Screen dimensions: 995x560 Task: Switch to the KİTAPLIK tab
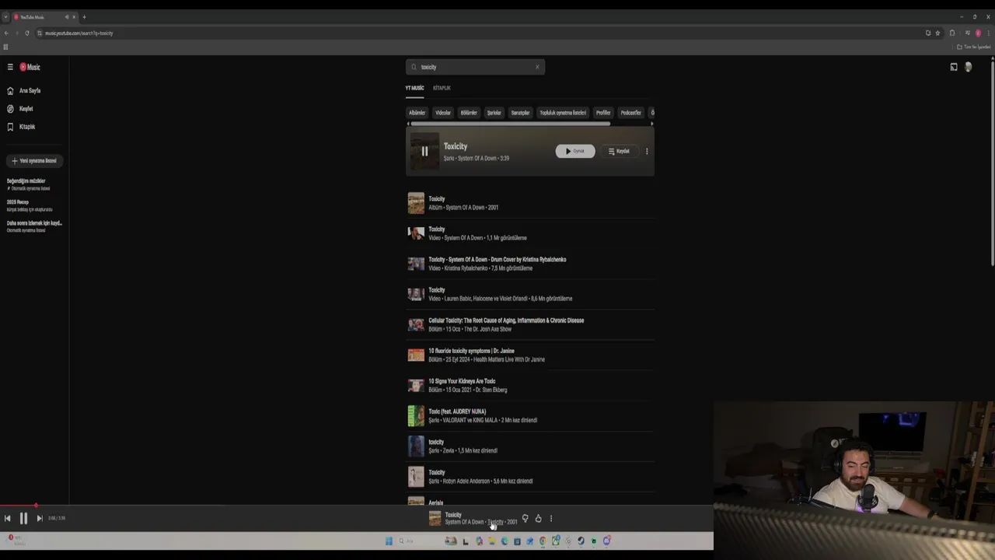(x=442, y=88)
